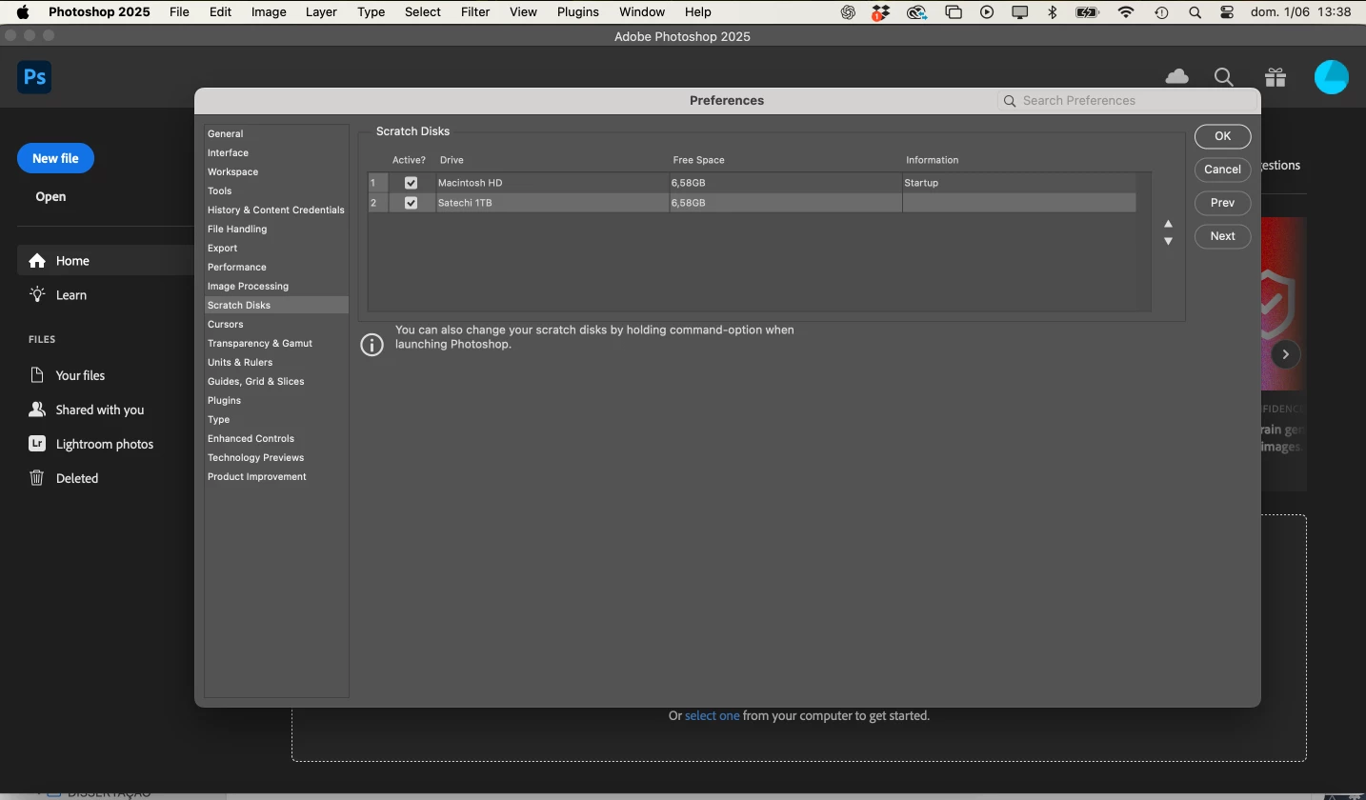Click the Cancel button

(1222, 170)
